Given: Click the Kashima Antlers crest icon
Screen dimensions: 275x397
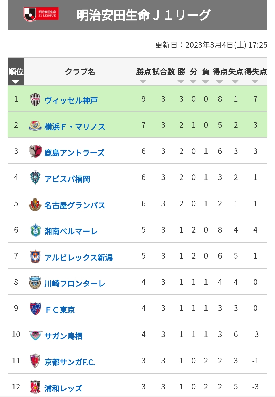Looking at the screenshot, I should click(35, 151).
